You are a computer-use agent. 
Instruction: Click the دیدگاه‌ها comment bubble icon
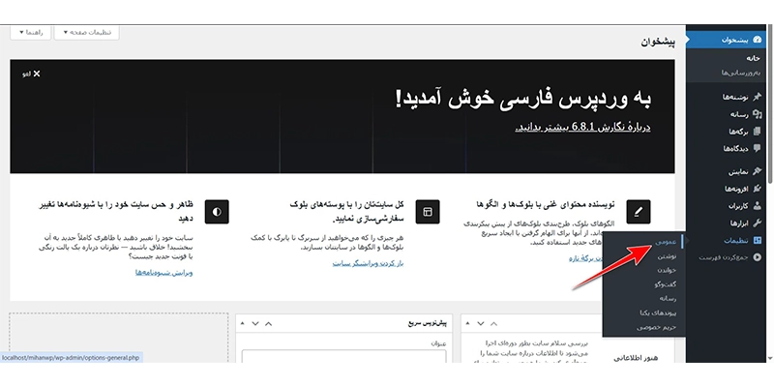[758, 148]
